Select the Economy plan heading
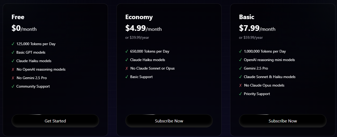 139,17
